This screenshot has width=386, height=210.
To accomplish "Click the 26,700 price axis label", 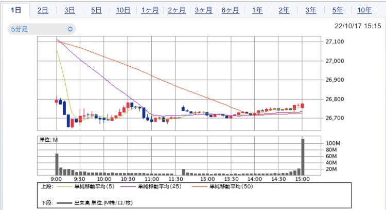I will [335, 118].
